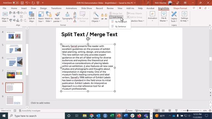Open Customize Quick Access Toolbar dropdown

43,3
